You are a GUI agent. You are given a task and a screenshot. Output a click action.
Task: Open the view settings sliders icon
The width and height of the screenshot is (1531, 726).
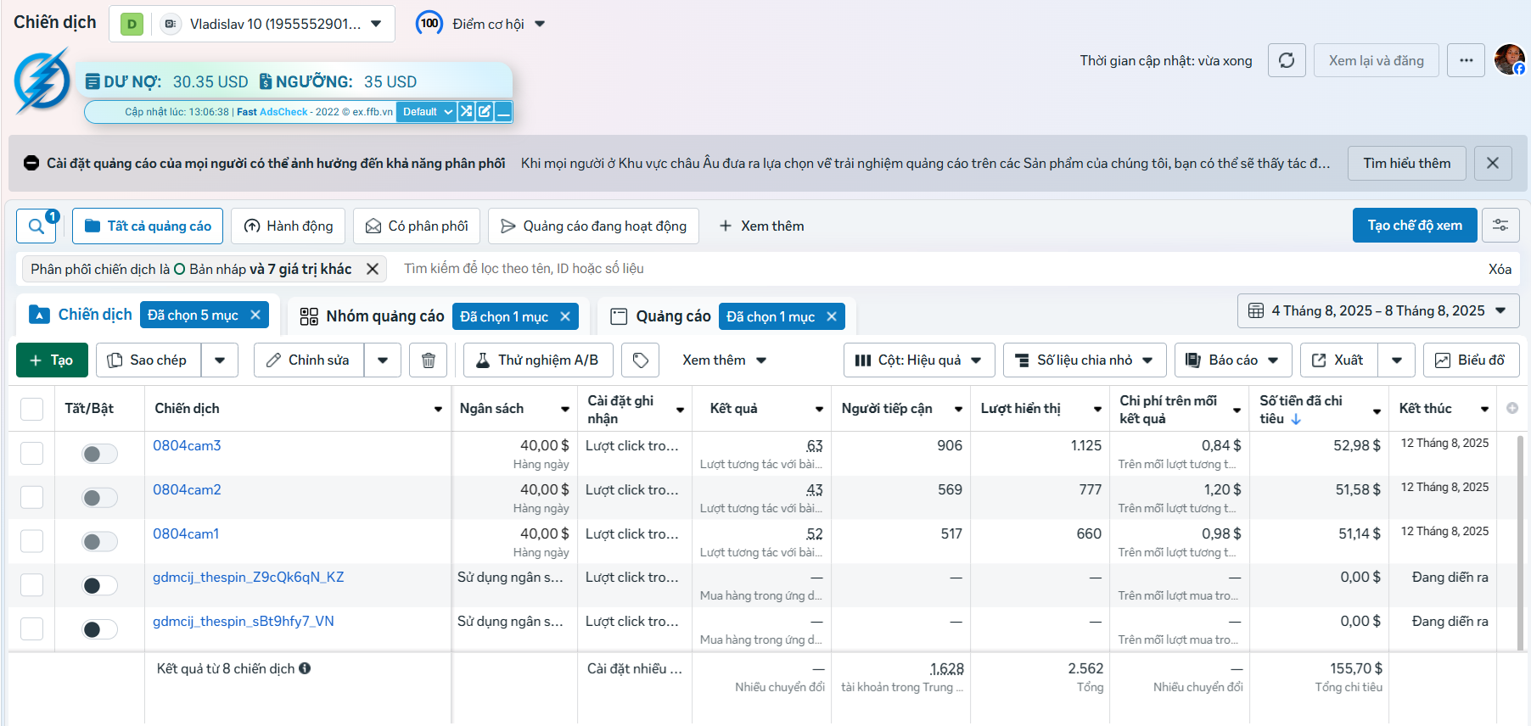pyautogui.click(x=1500, y=226)
